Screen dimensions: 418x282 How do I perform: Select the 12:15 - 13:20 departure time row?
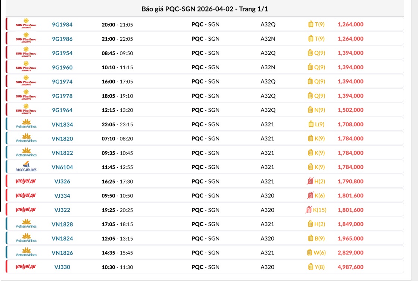(117, 110)
